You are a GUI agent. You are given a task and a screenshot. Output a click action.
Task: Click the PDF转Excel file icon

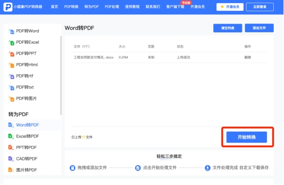click(x=11, y=43)
